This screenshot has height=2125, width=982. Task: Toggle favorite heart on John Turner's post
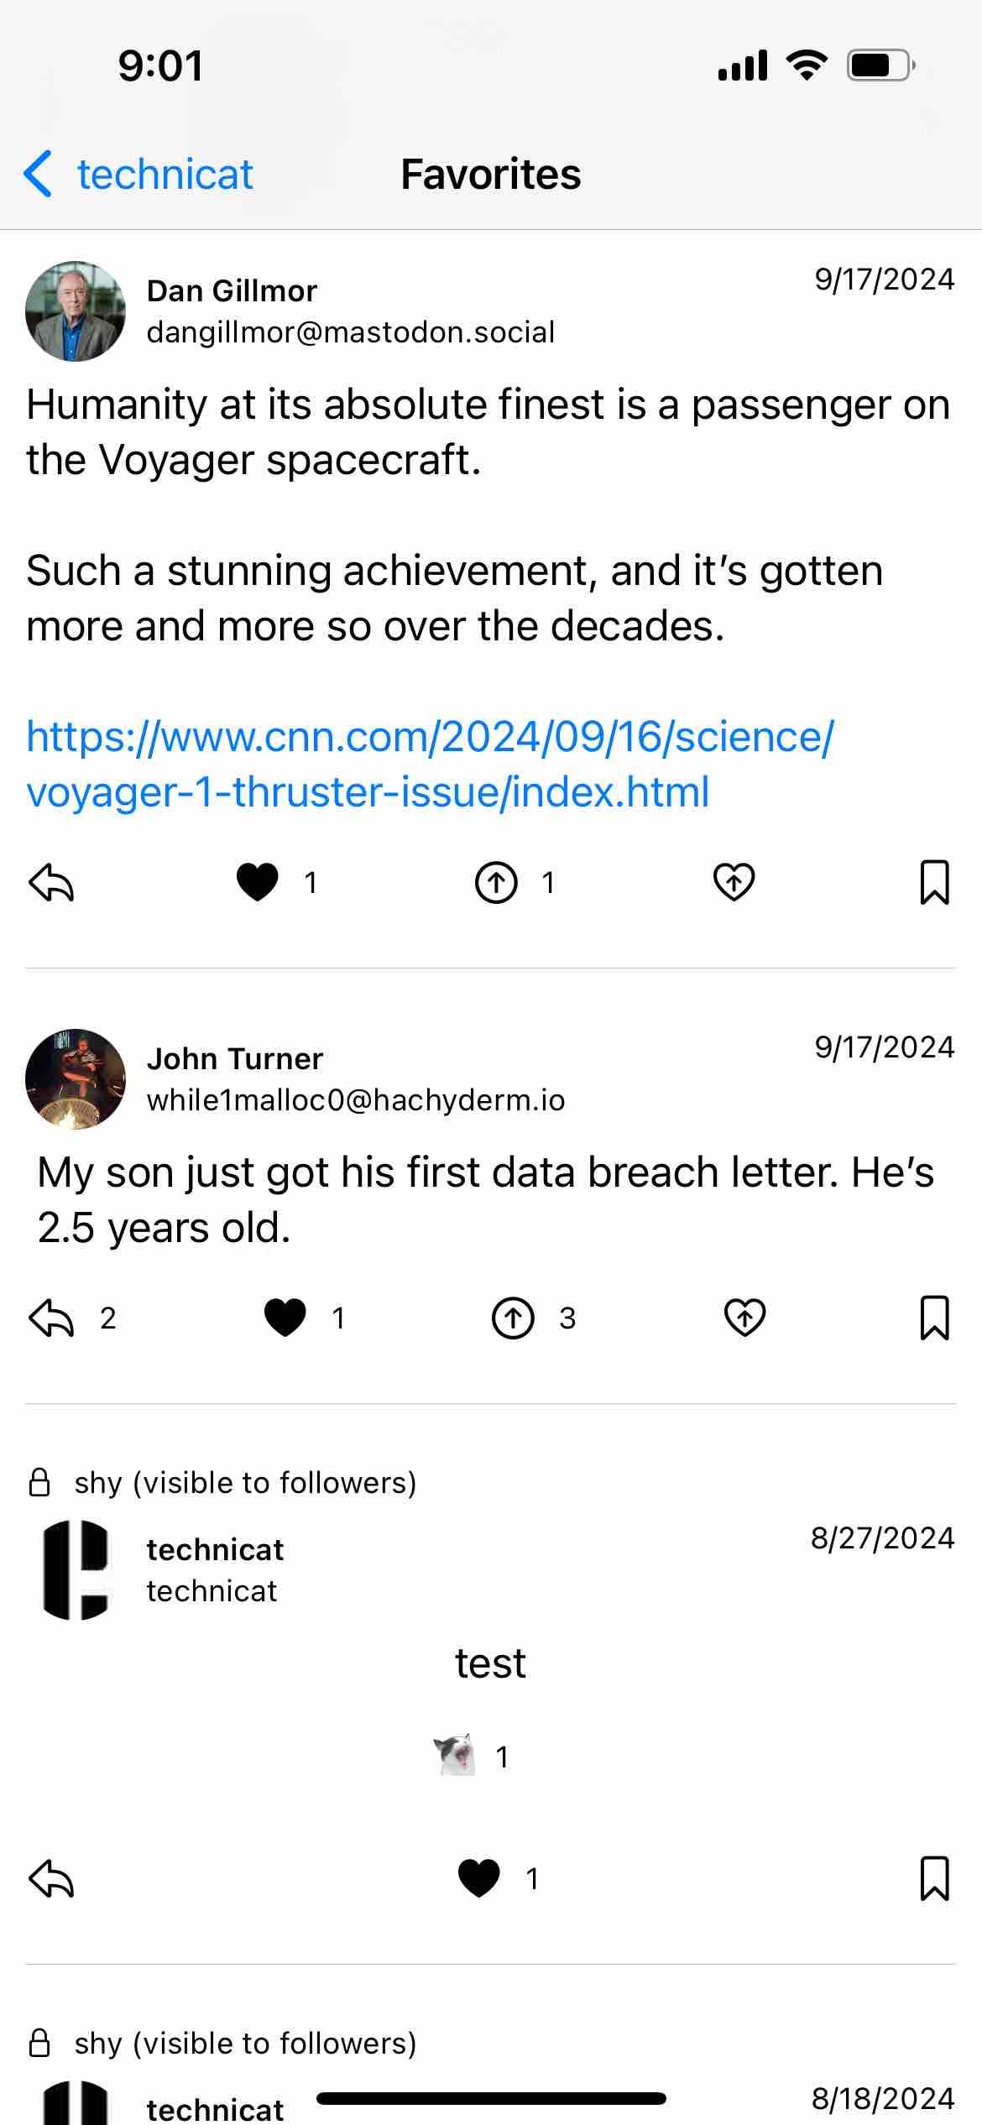(x=285, y=1318)
